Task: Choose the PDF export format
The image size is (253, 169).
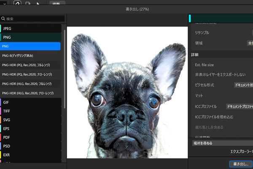Action: click(31, 137)
